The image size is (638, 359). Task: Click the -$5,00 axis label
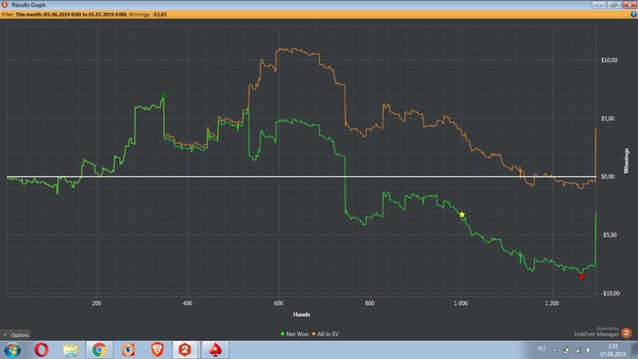tap(609, 235)
